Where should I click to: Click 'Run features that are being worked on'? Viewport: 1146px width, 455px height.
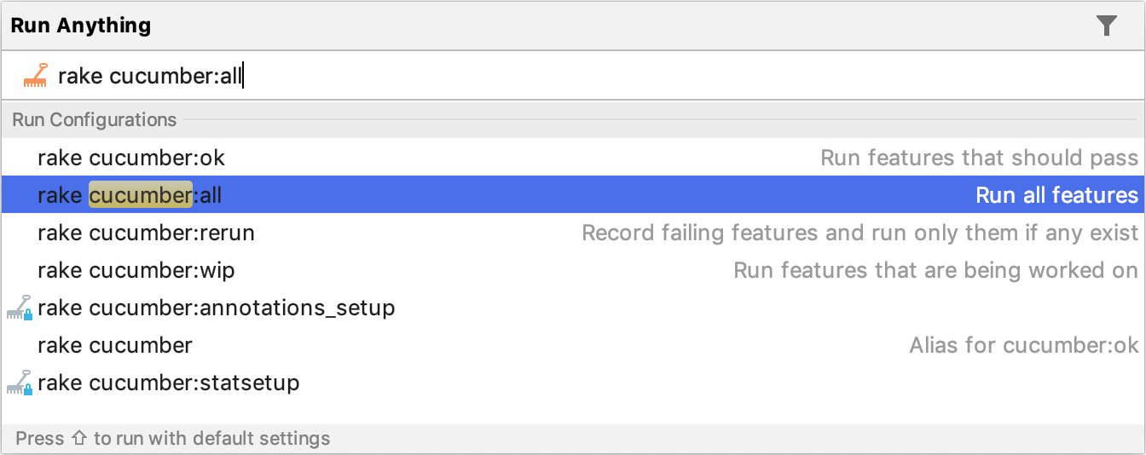(x=935, y=270)
